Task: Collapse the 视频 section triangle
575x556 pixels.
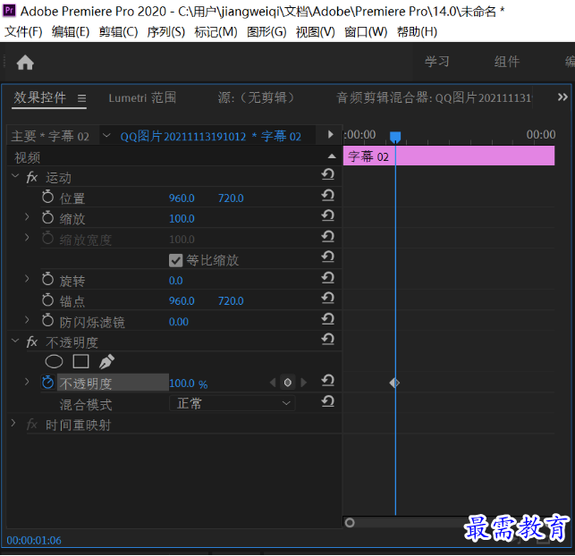Action: click(332, 156)
